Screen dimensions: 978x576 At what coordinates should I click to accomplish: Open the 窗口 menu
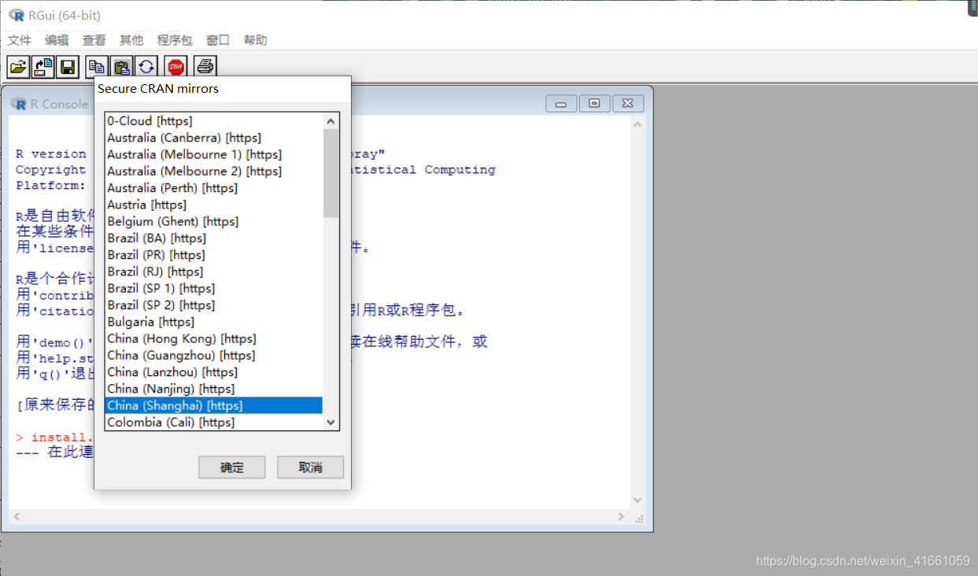(x=218, y=40)
